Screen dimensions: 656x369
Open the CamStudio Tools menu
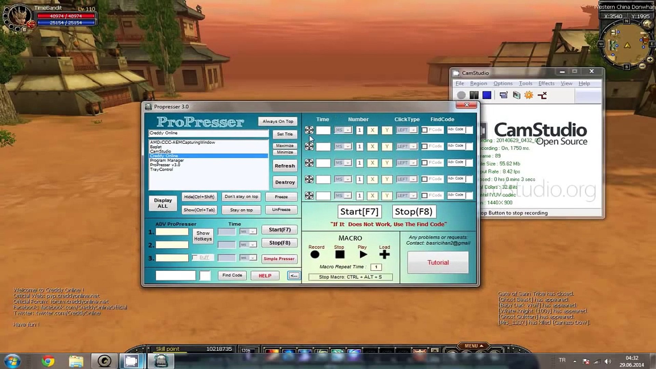click(x=525, y=83)
